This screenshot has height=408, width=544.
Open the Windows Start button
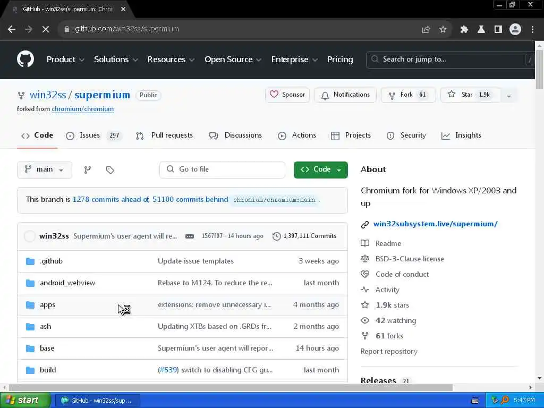pos(25,401)
